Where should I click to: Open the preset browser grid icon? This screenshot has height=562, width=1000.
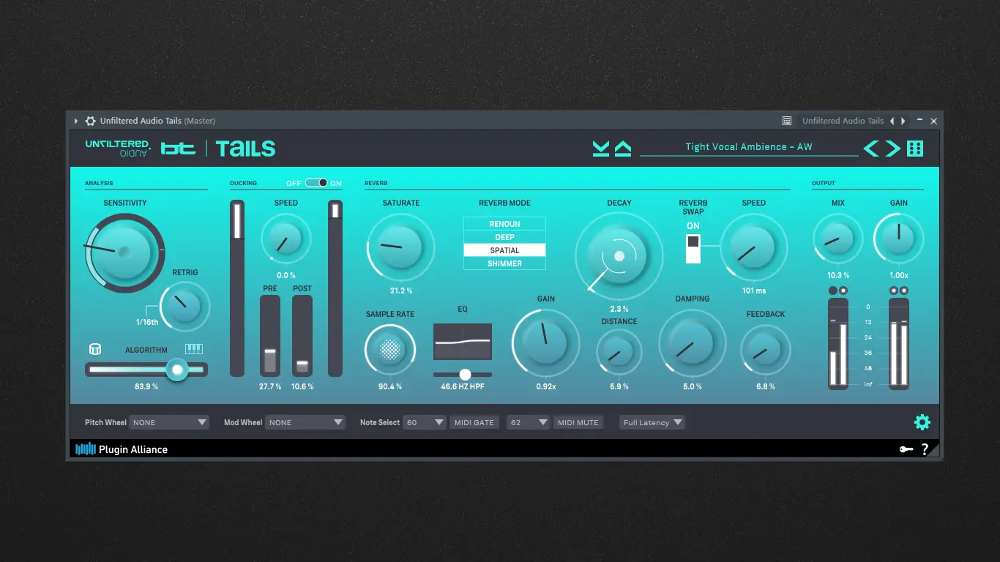(915, 149)
